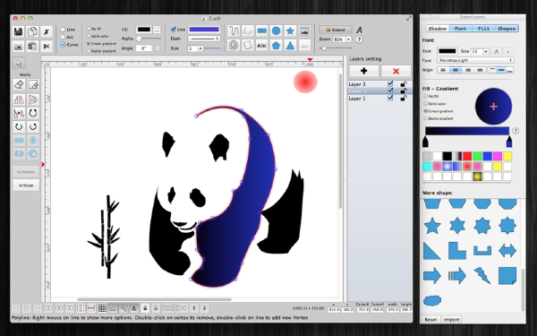Pick the five-point star in More shape

pos(432,226)
